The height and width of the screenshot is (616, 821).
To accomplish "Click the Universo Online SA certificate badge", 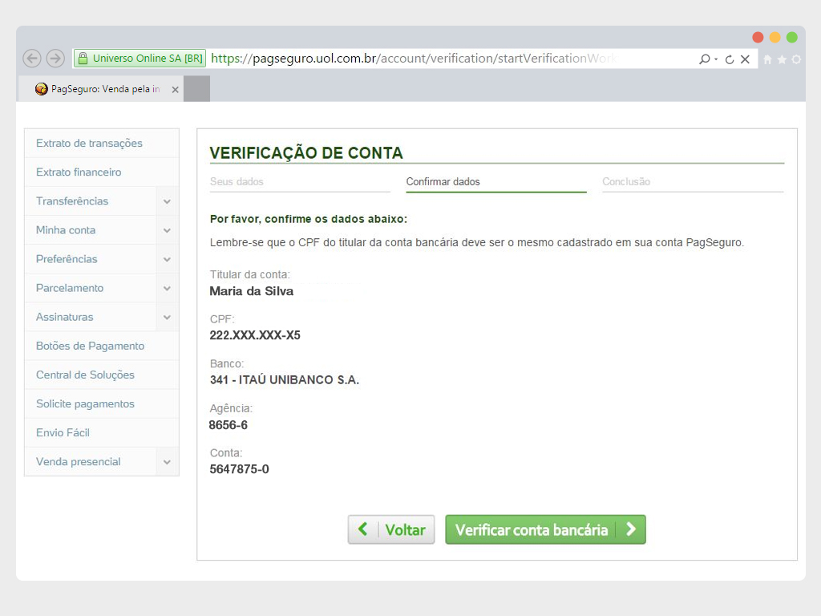I will pyautogui.click(x=140, y=58).
